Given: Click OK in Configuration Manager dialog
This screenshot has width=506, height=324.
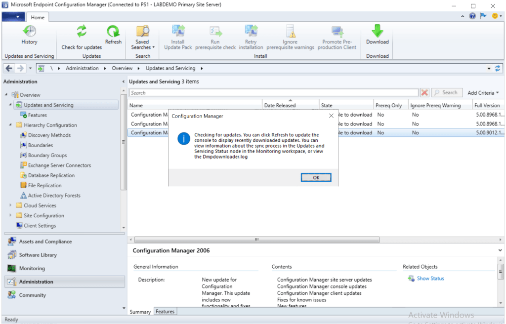Looking at the screenshot, I should coord(316,177).
